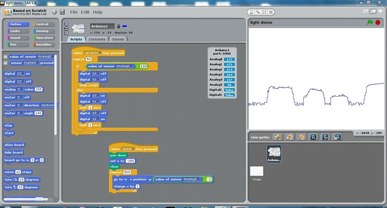
Task: Select the scissors Delete tool
Action: click(x=258, y=12)
